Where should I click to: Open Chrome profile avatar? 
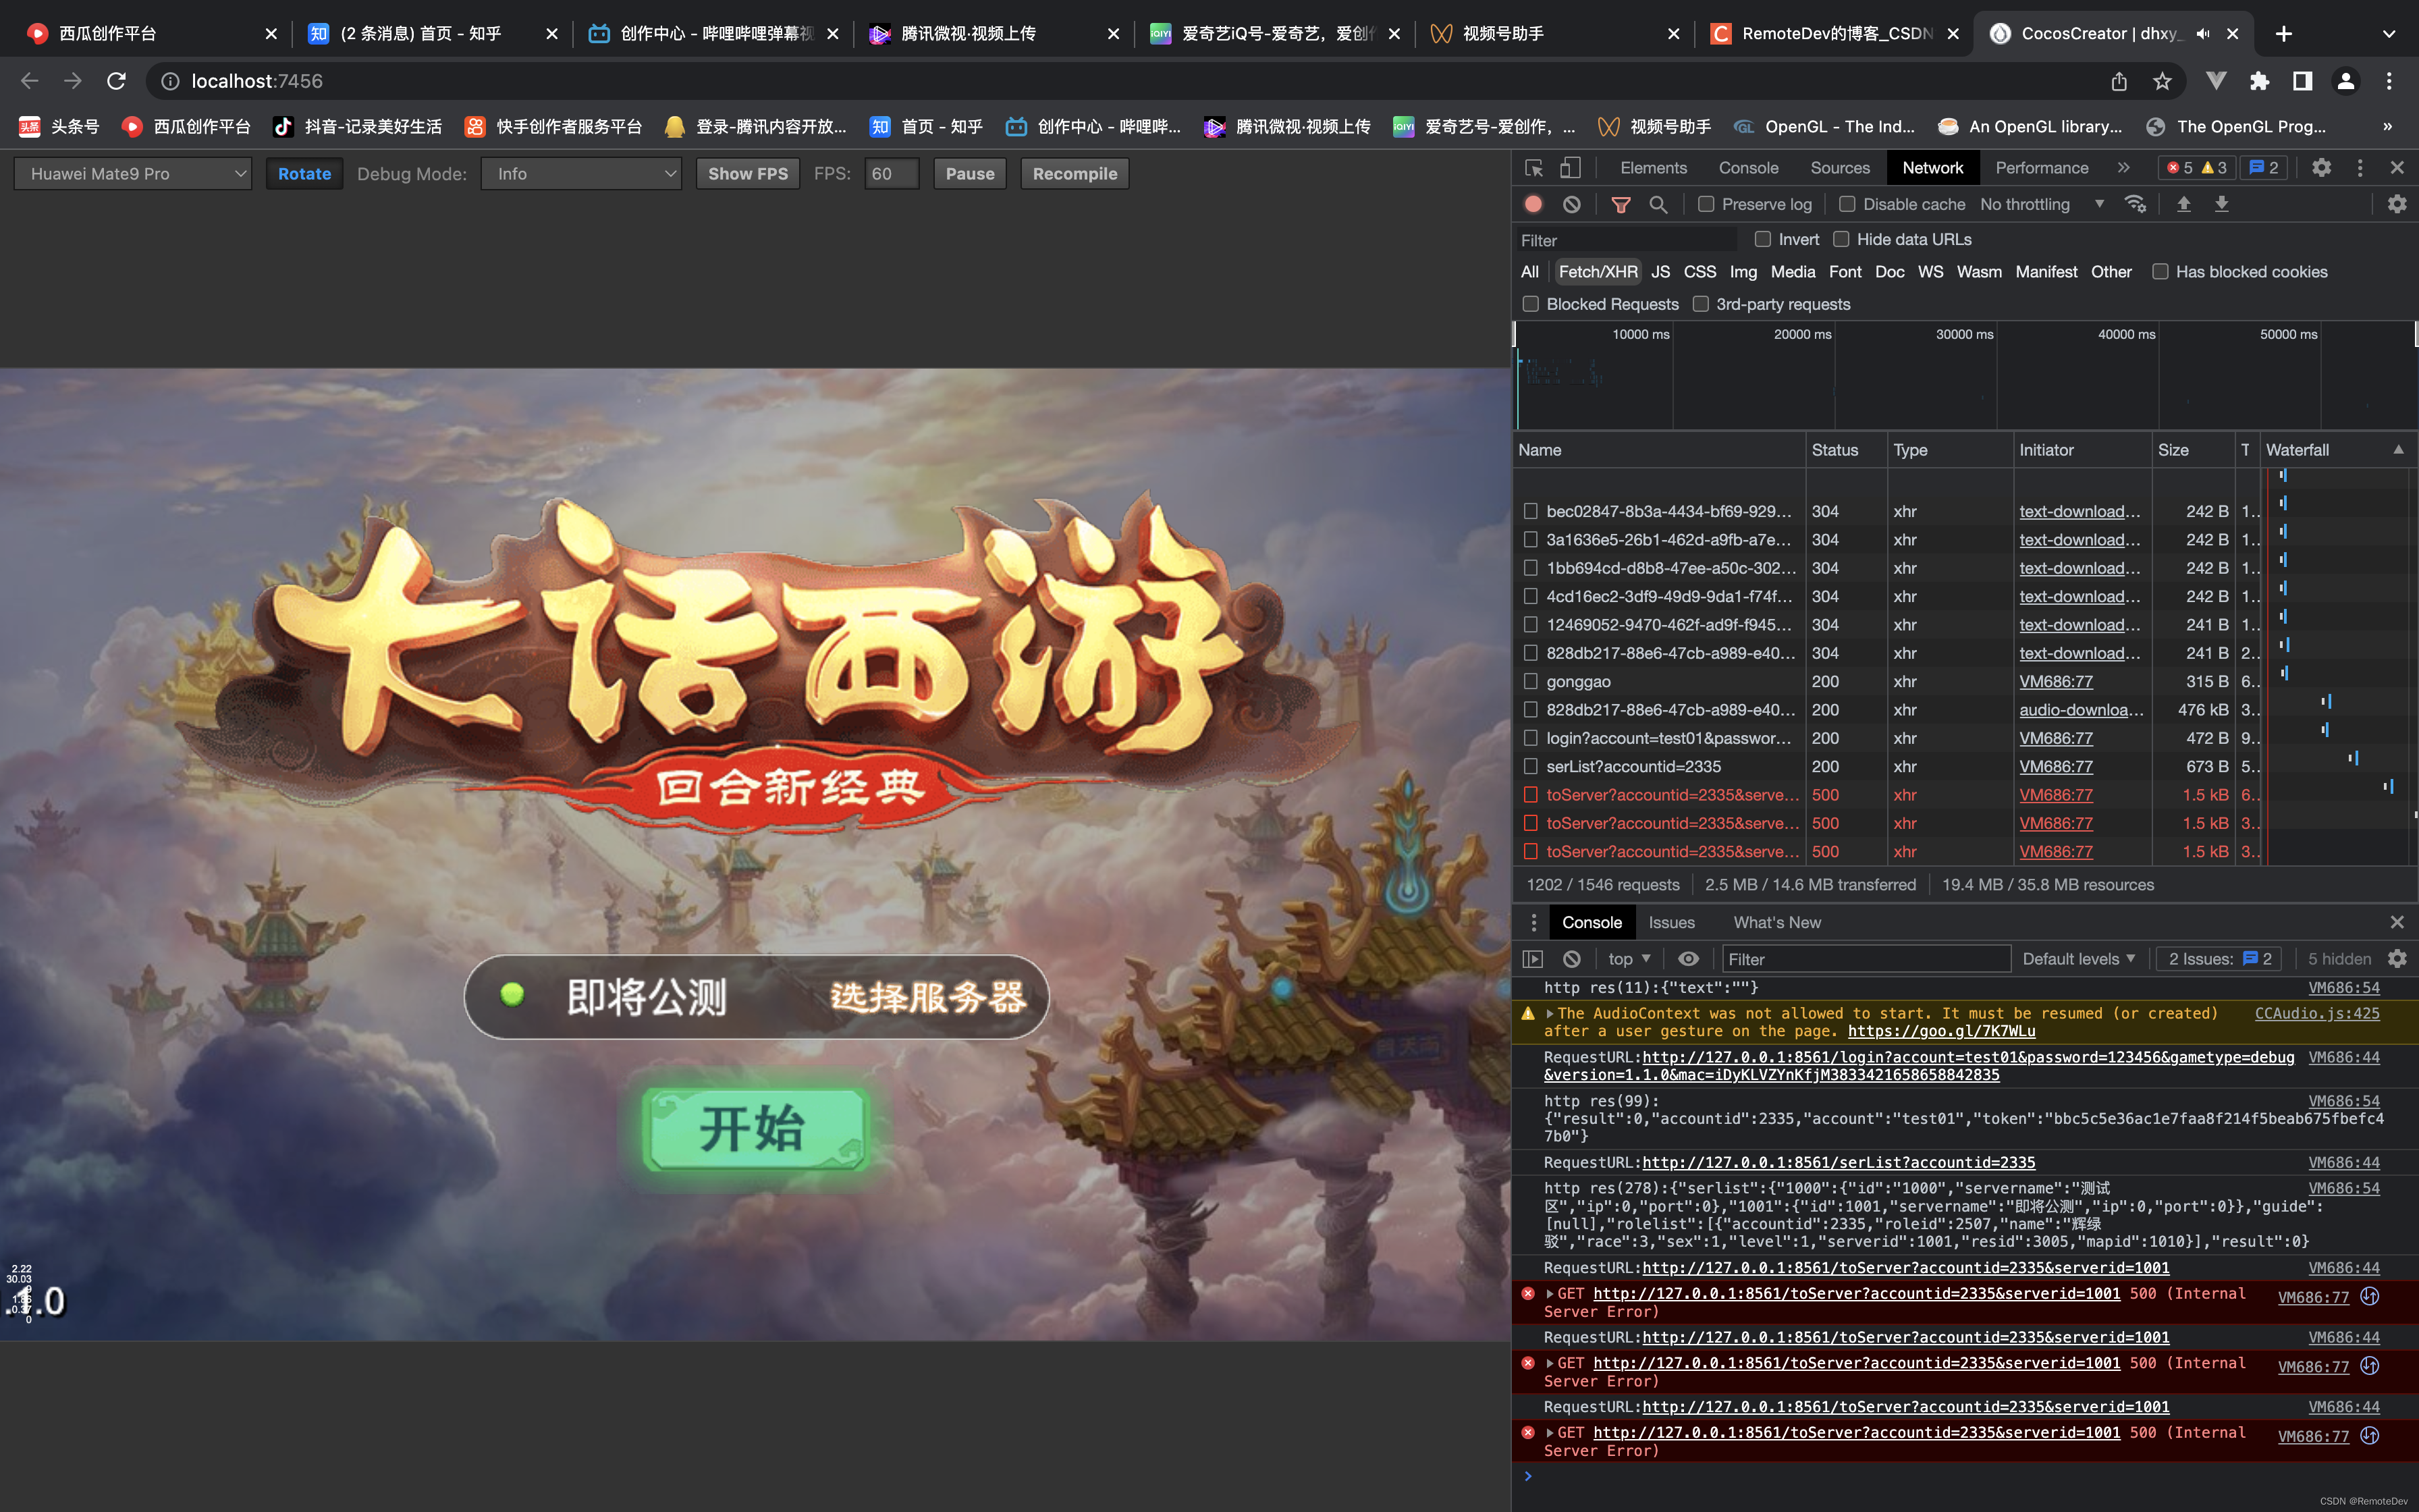(2345, 81)
